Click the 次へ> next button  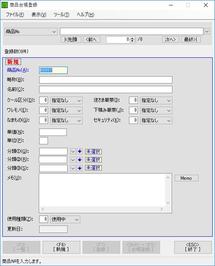click(170, 40)
